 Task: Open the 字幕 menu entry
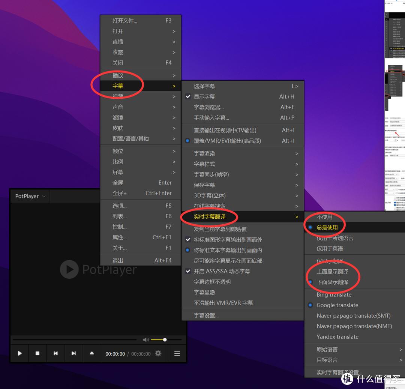pos(118,85)
